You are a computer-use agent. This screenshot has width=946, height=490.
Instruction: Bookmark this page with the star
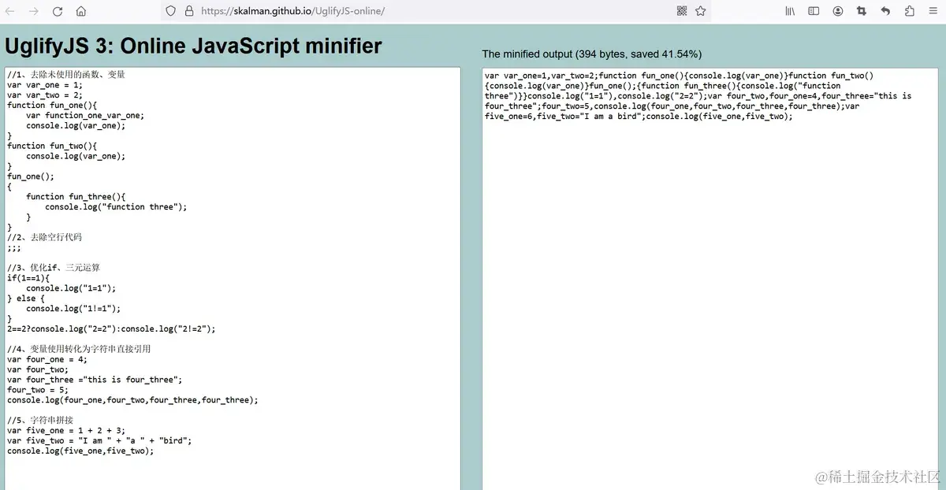click(x=700, y=11)
